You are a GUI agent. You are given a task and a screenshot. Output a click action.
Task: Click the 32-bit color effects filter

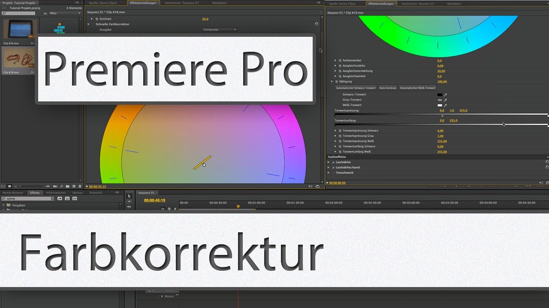point(67,198)
